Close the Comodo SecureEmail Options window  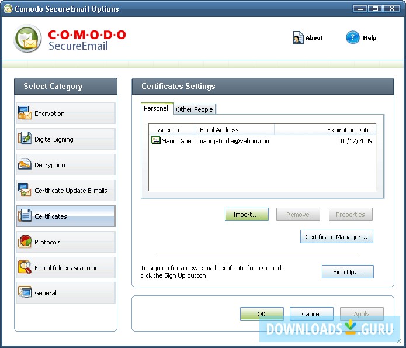tap(392, 9)
